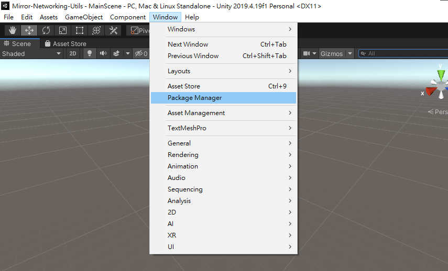448x271 pixels.
Task: Open the File menu
Action: point(8,17)
